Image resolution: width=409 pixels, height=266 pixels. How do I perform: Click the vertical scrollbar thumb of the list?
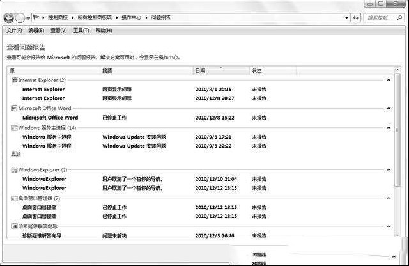(x=397, y=130)
